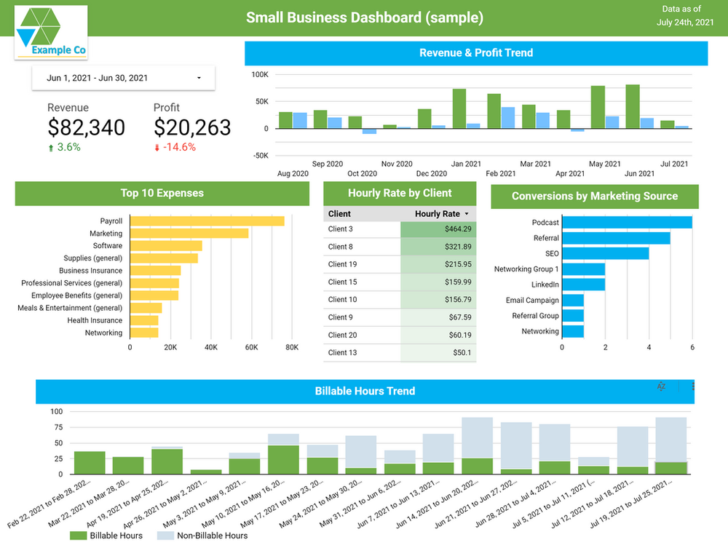The image size is (728, 548).
Task: Click the Top 10 Expenses header
Action: tap(162, 193)
